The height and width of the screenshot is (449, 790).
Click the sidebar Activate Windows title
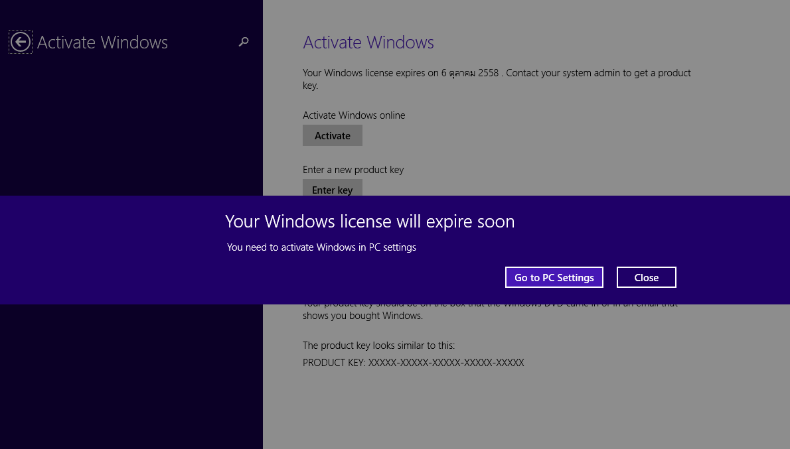tap(102, 42)
